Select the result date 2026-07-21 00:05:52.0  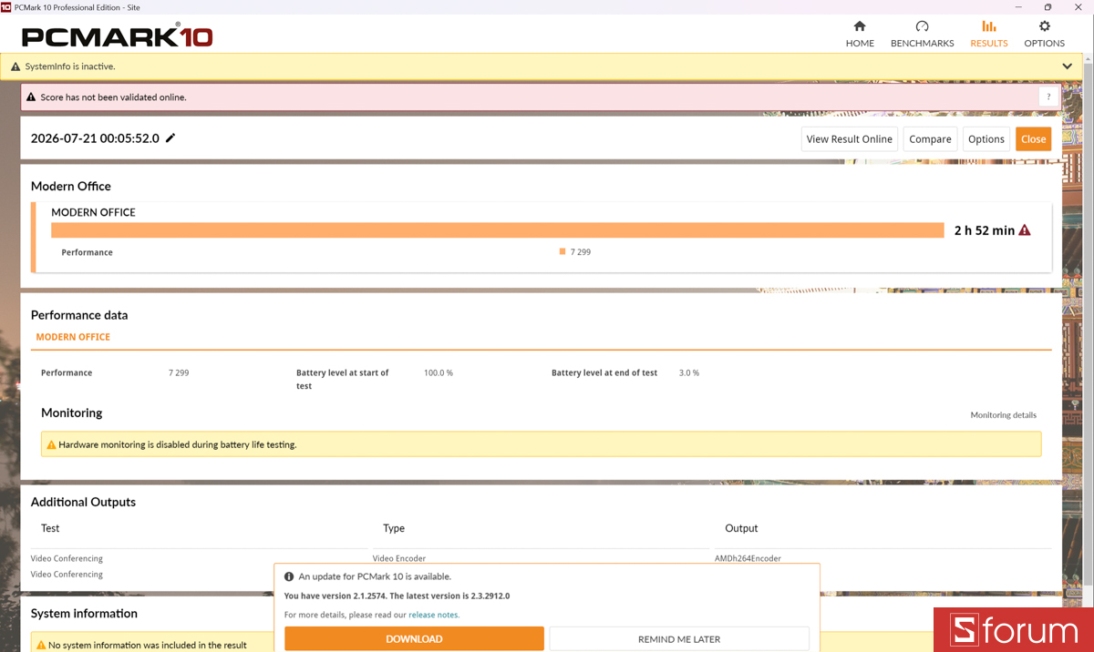[95, 138]
